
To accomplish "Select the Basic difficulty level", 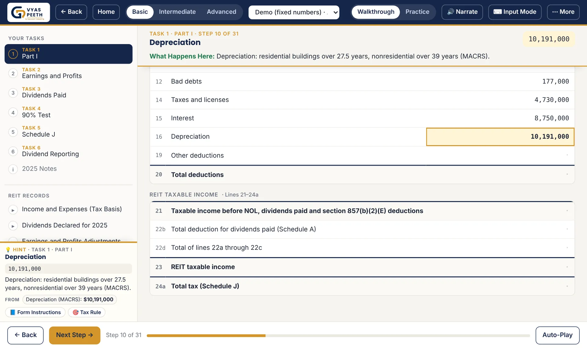I will click(140, 12).
